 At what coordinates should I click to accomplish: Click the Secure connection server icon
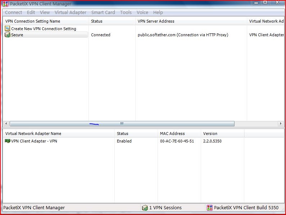7,34
